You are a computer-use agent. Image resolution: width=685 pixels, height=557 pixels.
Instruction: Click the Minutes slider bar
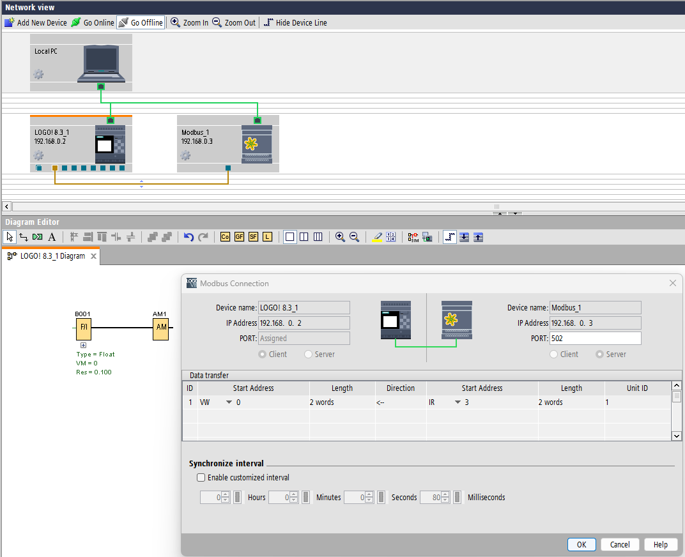[306, 497]
